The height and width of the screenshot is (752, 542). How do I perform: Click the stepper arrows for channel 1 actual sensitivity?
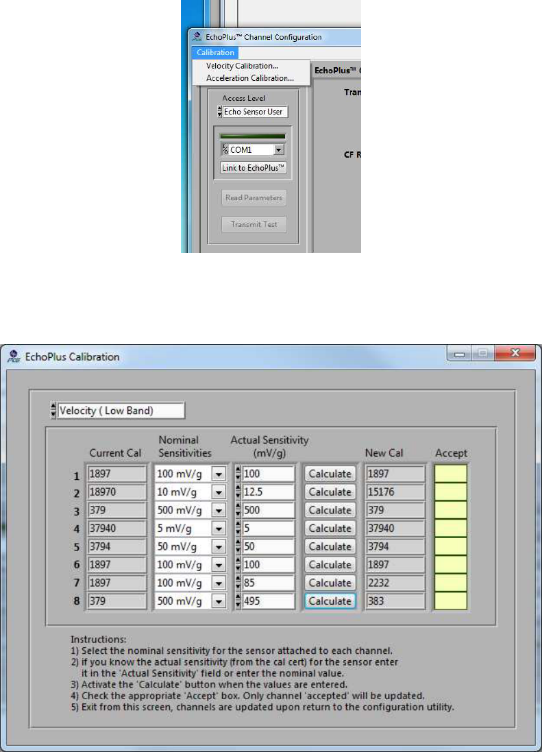[238, 474]
